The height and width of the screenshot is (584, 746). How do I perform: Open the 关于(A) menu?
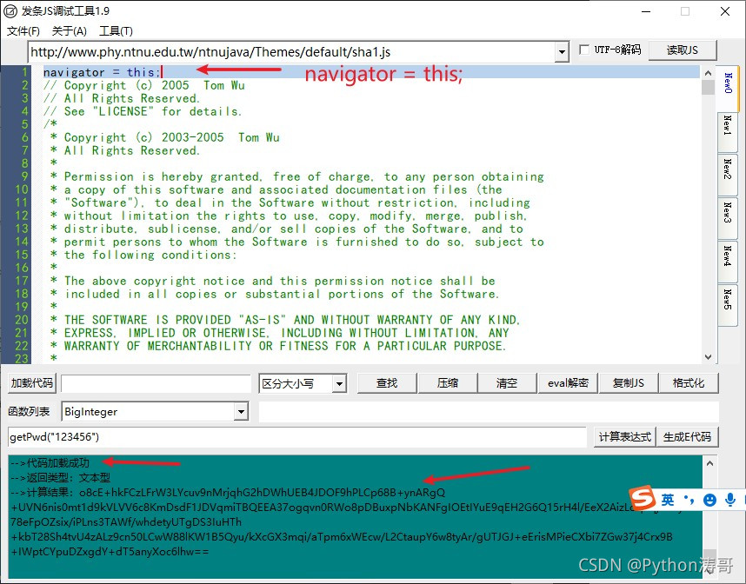pyautogui.click(x=69, y=31)
